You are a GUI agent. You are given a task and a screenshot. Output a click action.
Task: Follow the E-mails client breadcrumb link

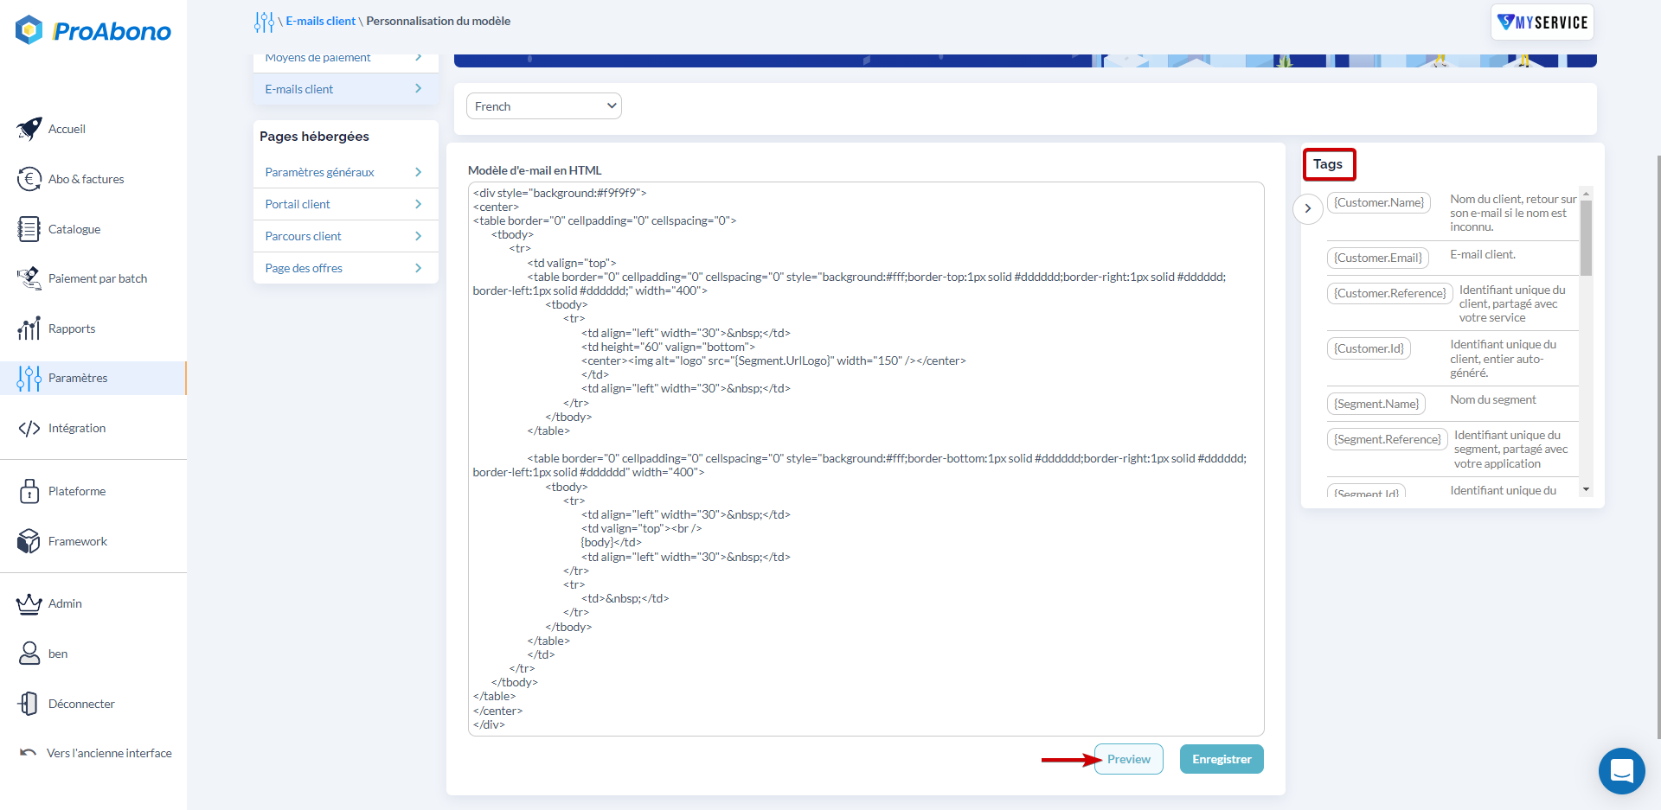(x=320, y=21)
